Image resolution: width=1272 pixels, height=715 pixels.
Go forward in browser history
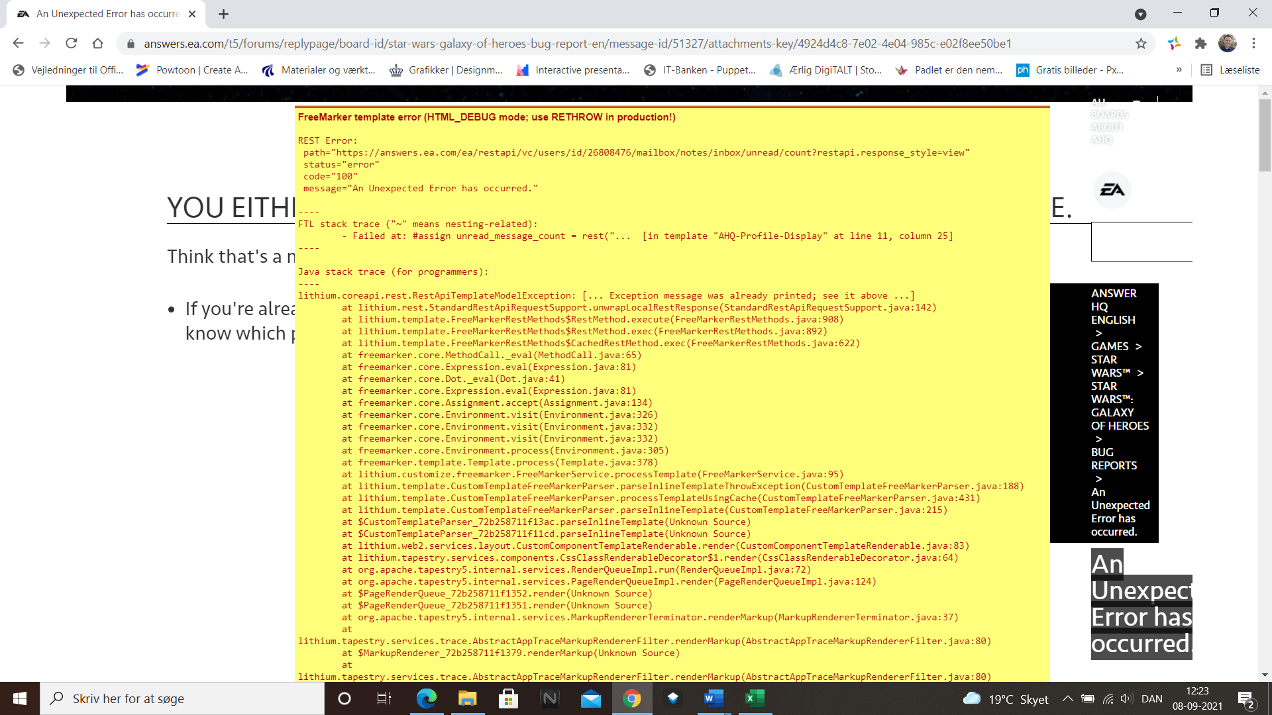[x=44, y=43]
